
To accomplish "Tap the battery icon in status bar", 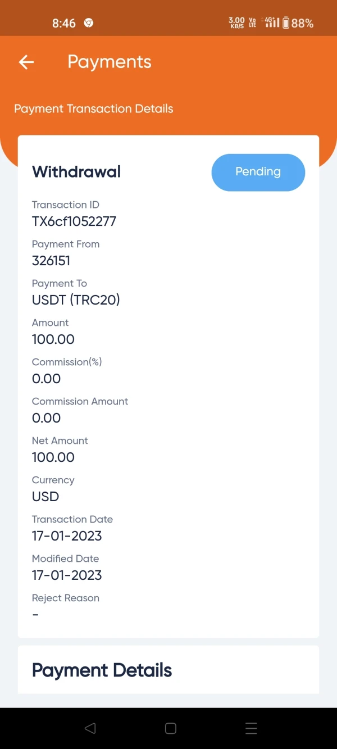I will tap(286, 23).
